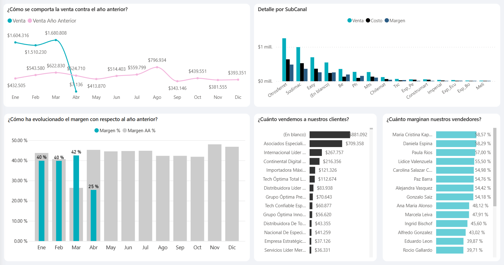Image resolution: width=504 pixels, height=265 pixels.
Task: Click the Asociados Especiali... bar of $709.358
Action: pyautogui.click(x=326, y=144)
